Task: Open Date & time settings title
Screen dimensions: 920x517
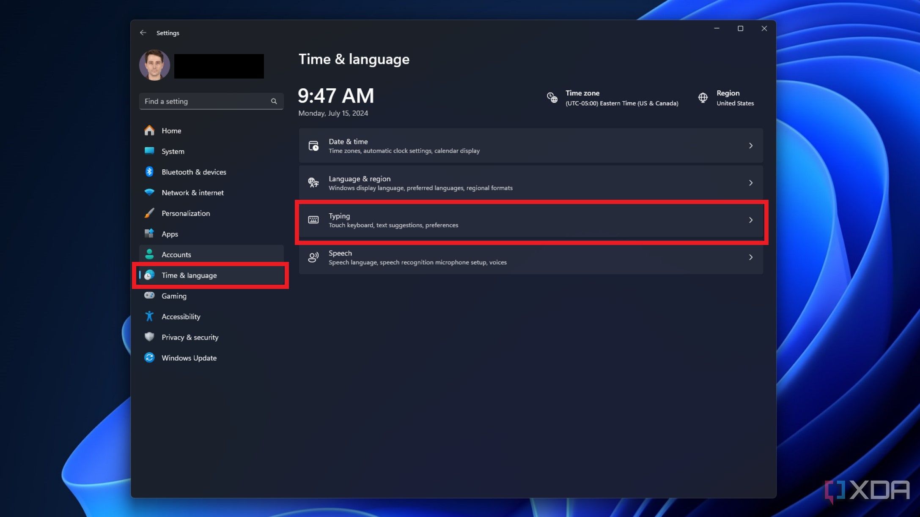Action: [348, 141]
